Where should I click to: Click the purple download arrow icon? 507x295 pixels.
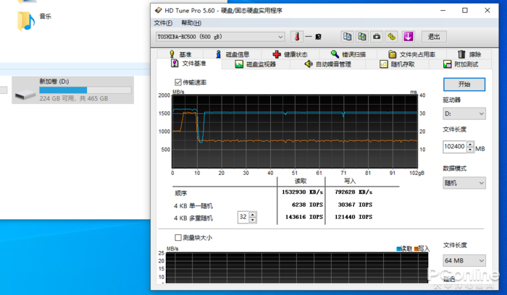(x=408, y=37)
